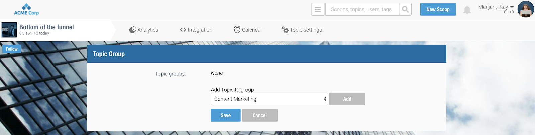Viewport: 535px width, 135px height.
Task: Switch to the Integration tab
Action: coord(196,30)
